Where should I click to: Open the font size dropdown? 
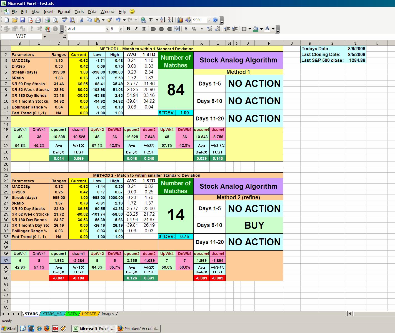point(121,29)
